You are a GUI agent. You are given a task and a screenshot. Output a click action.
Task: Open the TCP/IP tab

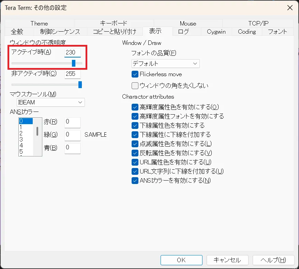coord(258,23)
